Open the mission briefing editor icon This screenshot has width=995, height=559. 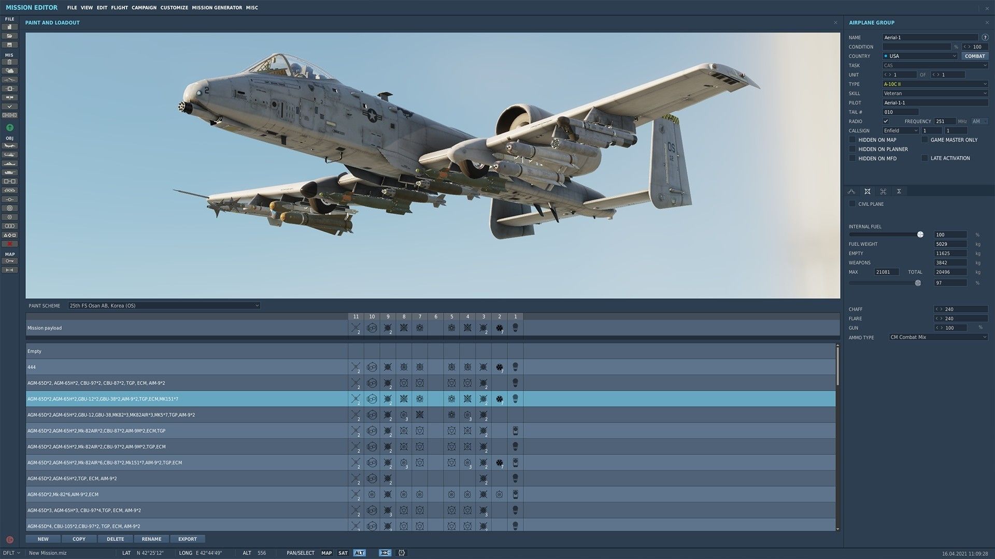click(x=9, y=62)
